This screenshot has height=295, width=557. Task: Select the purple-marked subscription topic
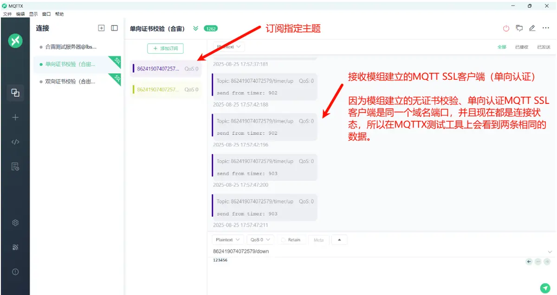click(x=167, y=69)
